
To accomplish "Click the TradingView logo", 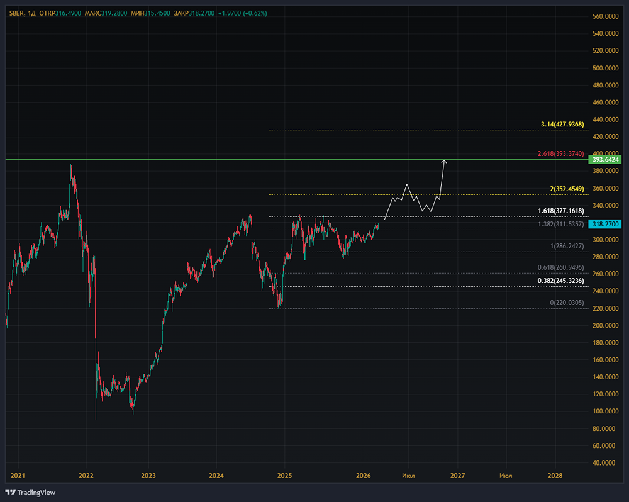I will tap(30, 493).
